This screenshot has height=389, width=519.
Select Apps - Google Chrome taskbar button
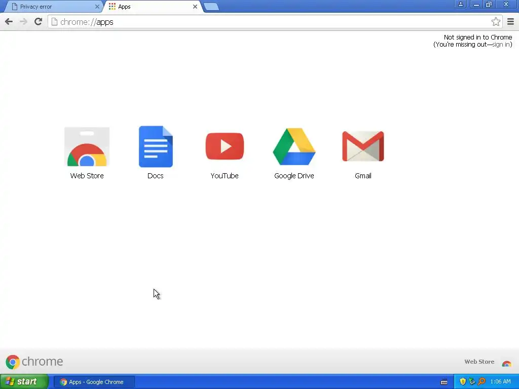(x=94, y=382)
